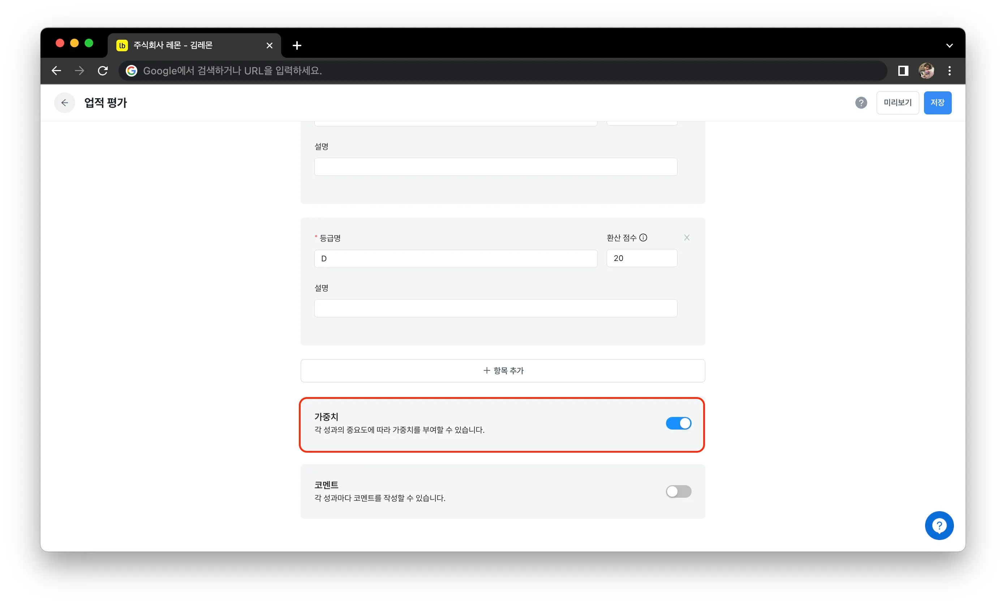Turn off the 가중치 toggle
The width and height of the screenshot is (1006, 605).
tap(678, 423)
